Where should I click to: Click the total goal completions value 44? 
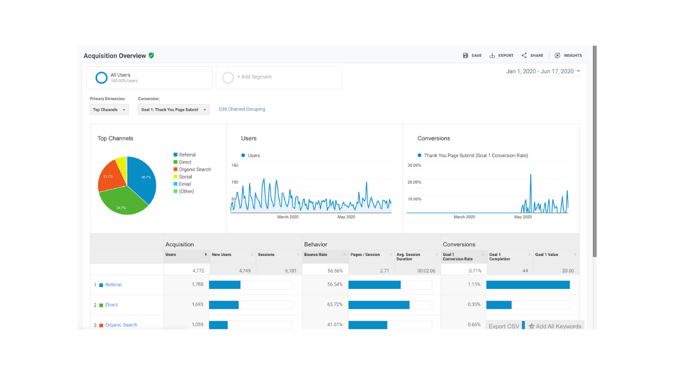tap(525, 271)
